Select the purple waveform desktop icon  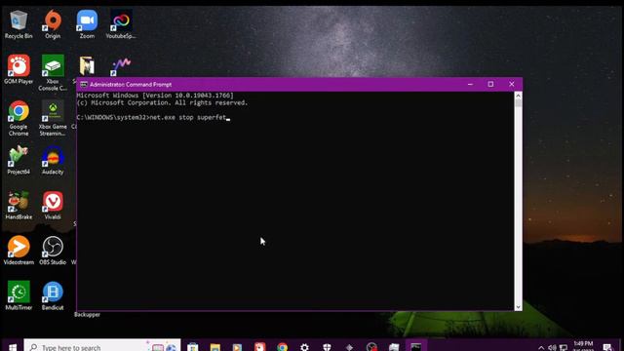(x=121, y=66)
